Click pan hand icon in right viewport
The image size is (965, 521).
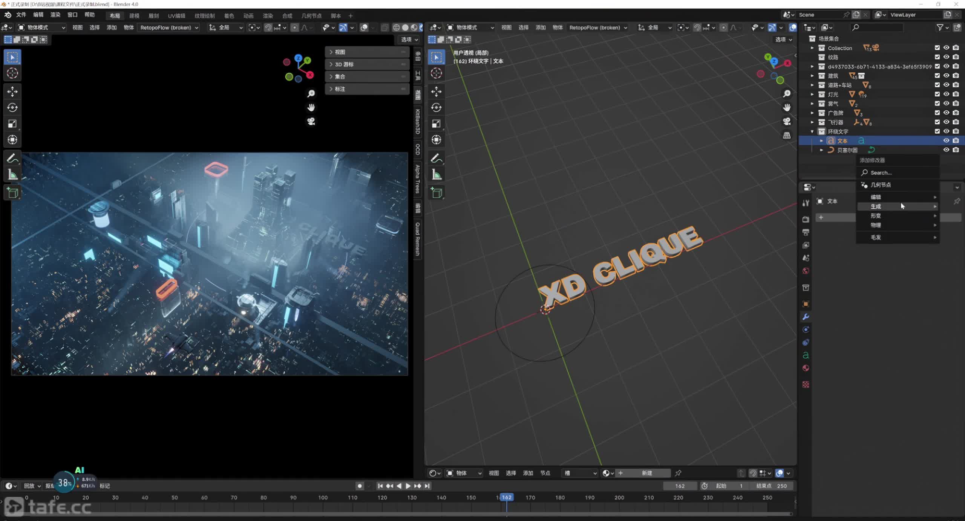[787, 108]
